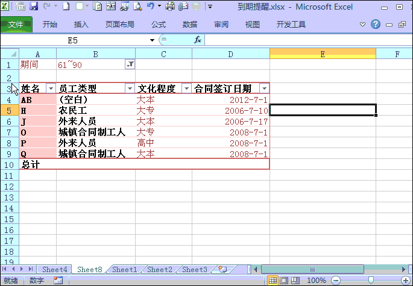Image resolution: width=413 pixels, height=286 pixels.
Task: Click into the formula bar input
Action: pos(309,40)
